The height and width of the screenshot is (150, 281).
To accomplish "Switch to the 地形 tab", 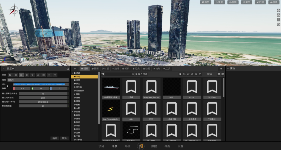I will [157, 69].
